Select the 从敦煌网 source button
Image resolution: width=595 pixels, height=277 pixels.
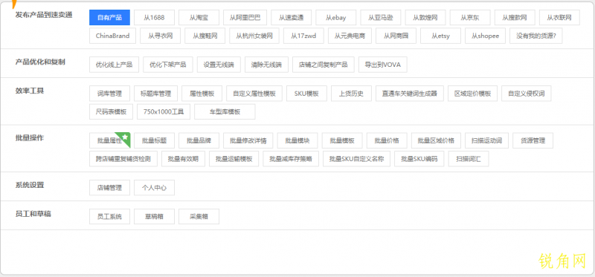pyautogui.click(x=425, y=17)
